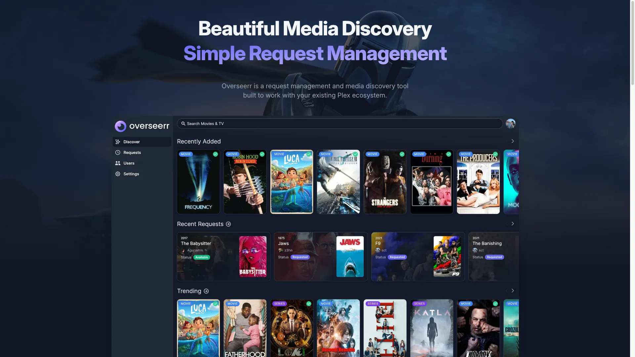This screenshot has width=635, height=357.
Task: Open Discover via sparkle icon
Action: point(118,142)
